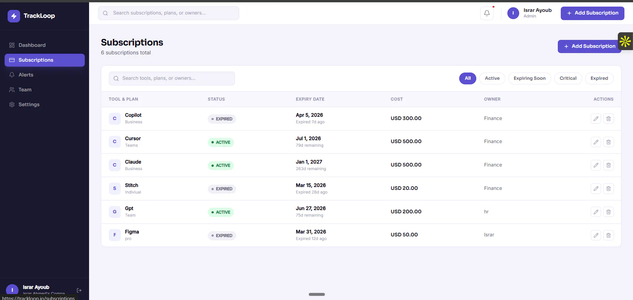Go to Dashboard in the sidebar
The width and height of the screenshot is (633, 300).
45,45
